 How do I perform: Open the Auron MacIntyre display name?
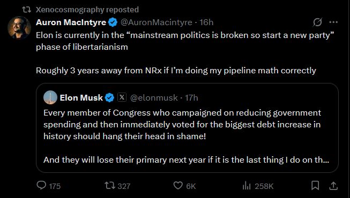pyautogui.click(x=71, y=22)
